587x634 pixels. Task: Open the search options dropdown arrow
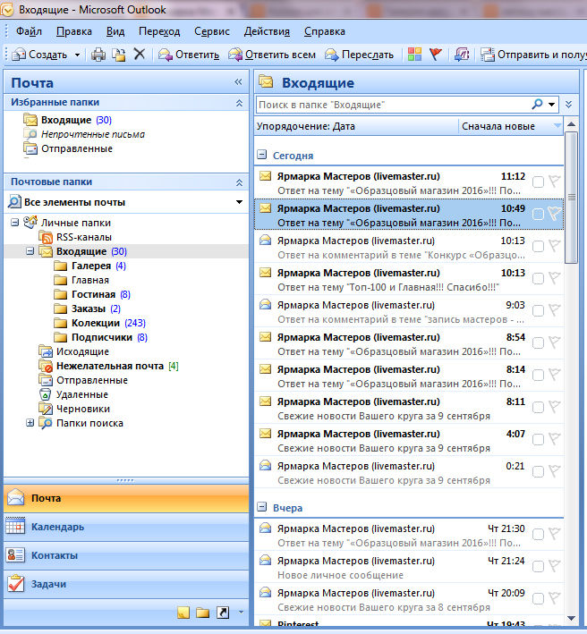click(551, 105)
